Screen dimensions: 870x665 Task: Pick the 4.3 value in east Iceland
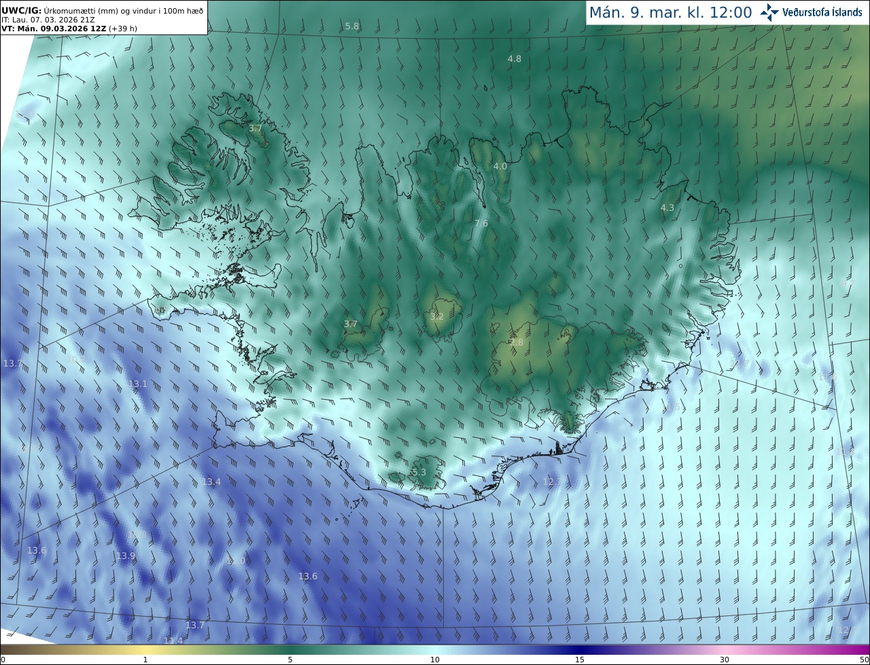(x=667, y=208)
